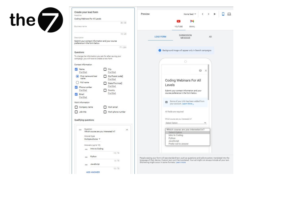Go to next preview using right arrow
This screenshot has width=301, height=201.
coord(208,14)
